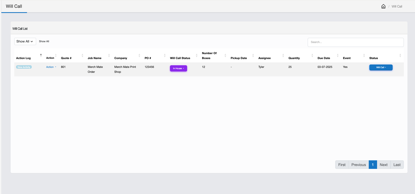415x194 pixels.
Task: Sort by Quote # column arrows
Action: point(82,55)
